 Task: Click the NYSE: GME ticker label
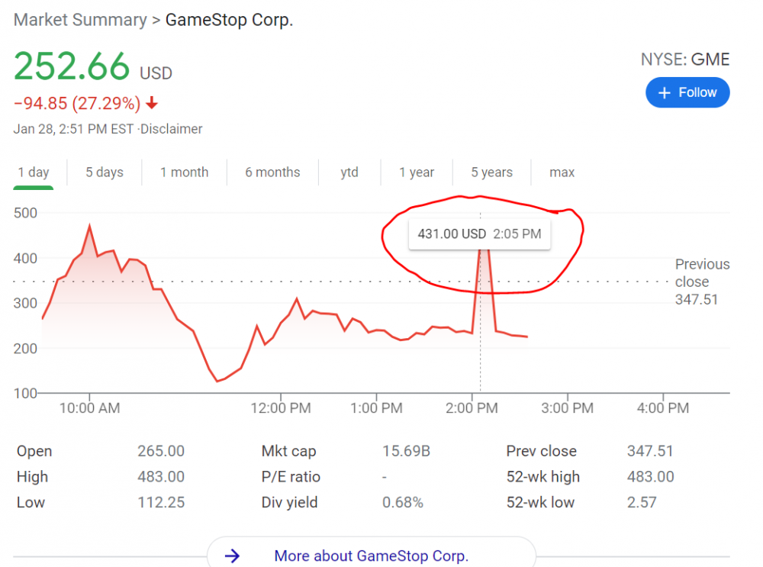coord(685,60)
